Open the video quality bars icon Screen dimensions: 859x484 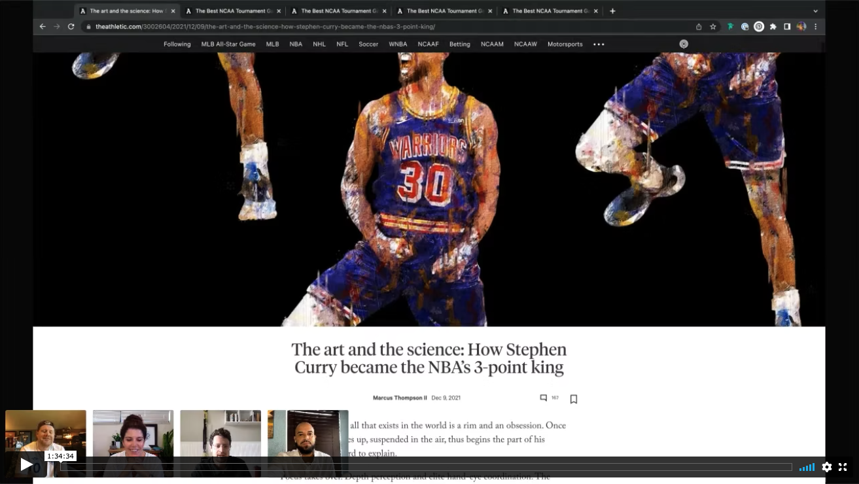pos(807,467)
